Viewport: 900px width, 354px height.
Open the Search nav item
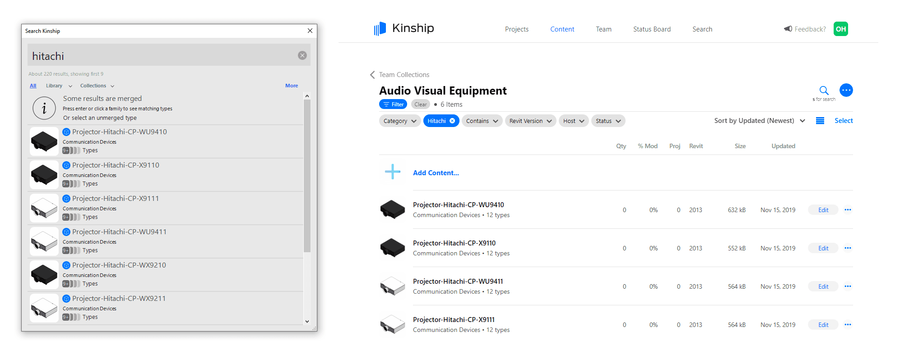coord(702,29)
